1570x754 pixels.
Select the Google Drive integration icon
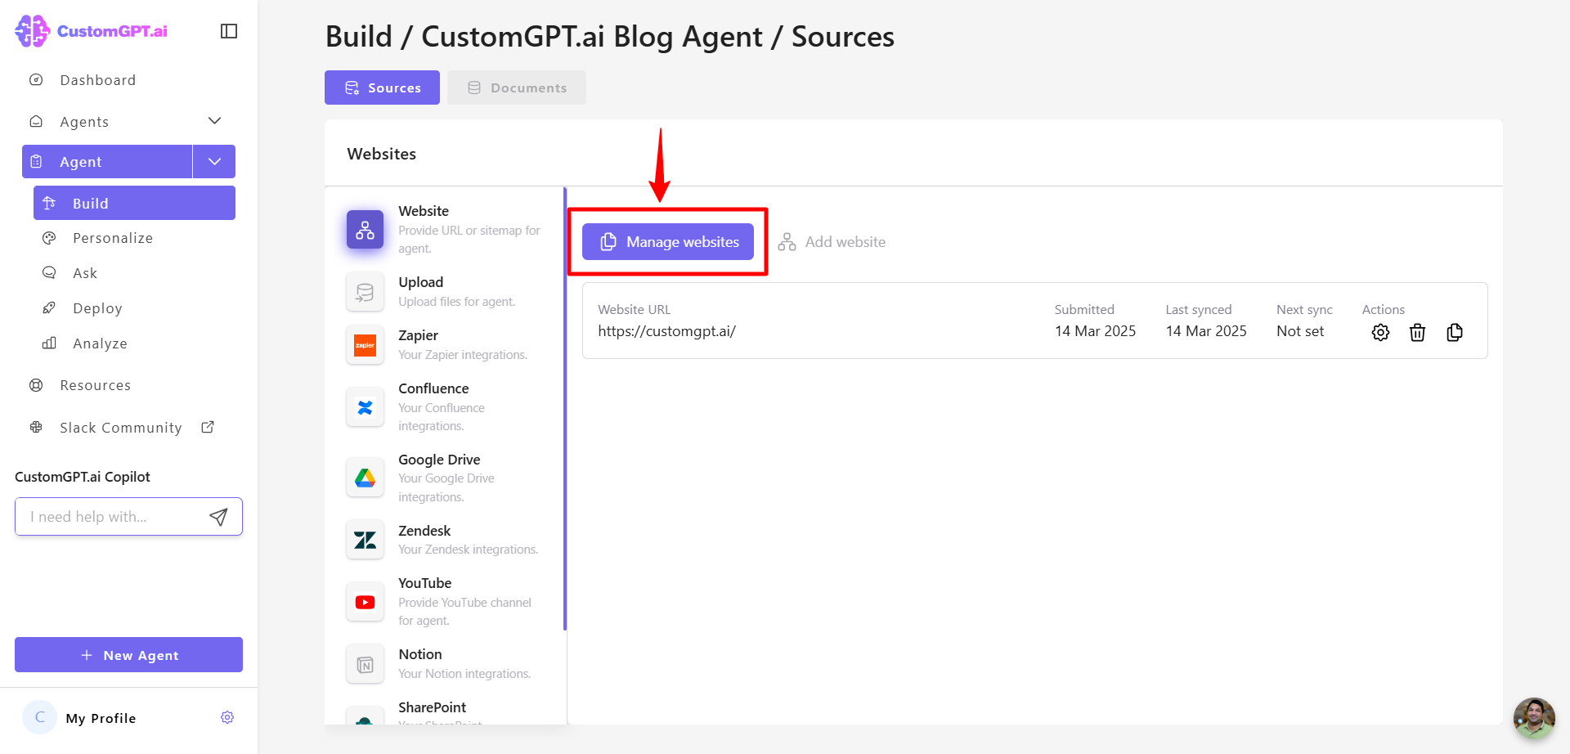(365, 478)
